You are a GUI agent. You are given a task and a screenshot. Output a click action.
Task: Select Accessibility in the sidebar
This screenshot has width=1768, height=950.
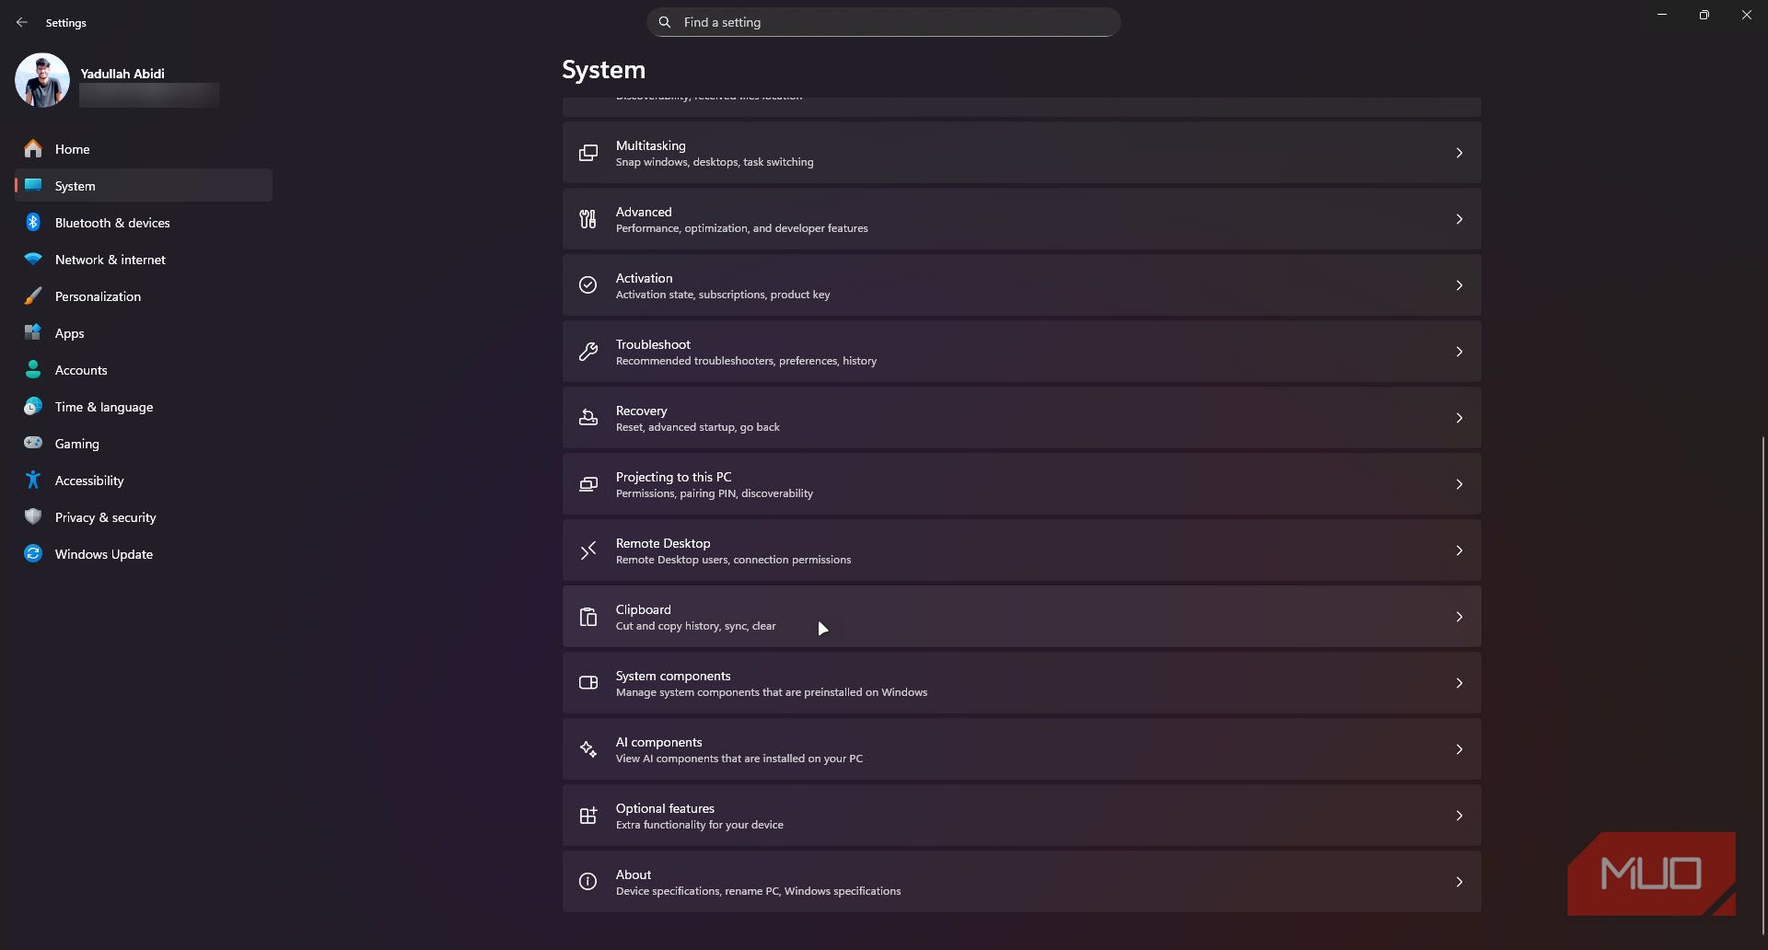[x=144, y=480]
